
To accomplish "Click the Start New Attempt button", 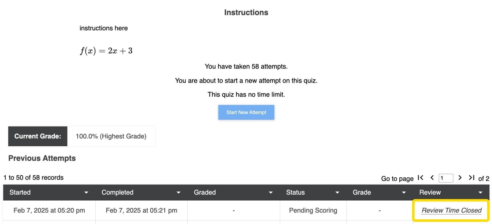I will [x=246, y=112].
